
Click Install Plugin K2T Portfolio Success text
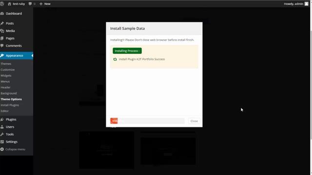point(142,59)
